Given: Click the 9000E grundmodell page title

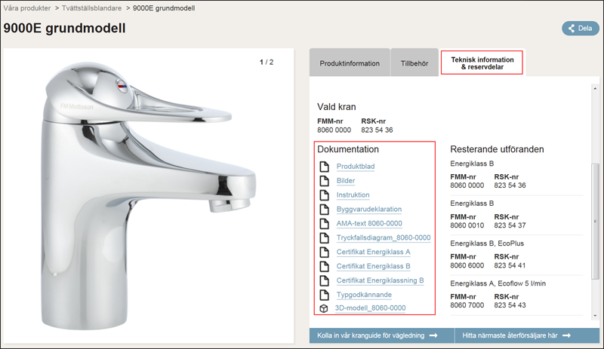Looking at the screenshot, I should coord(64,28).
